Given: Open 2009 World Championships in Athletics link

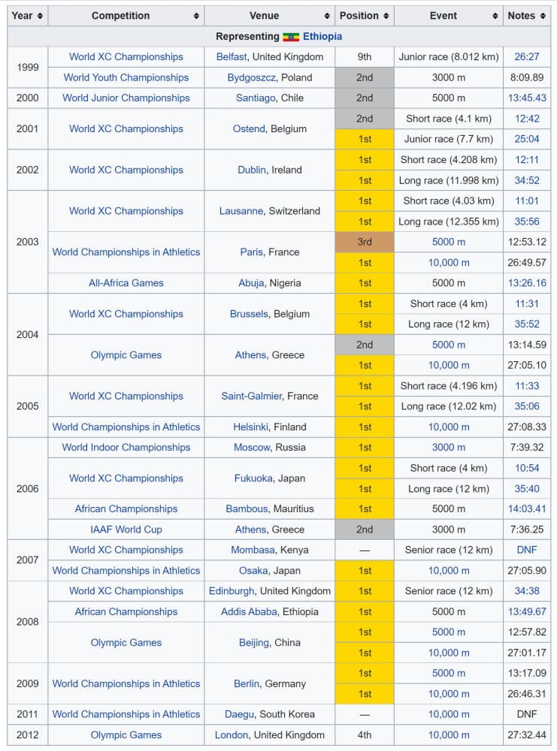Looking at the screenshot, I should (126, 684).
